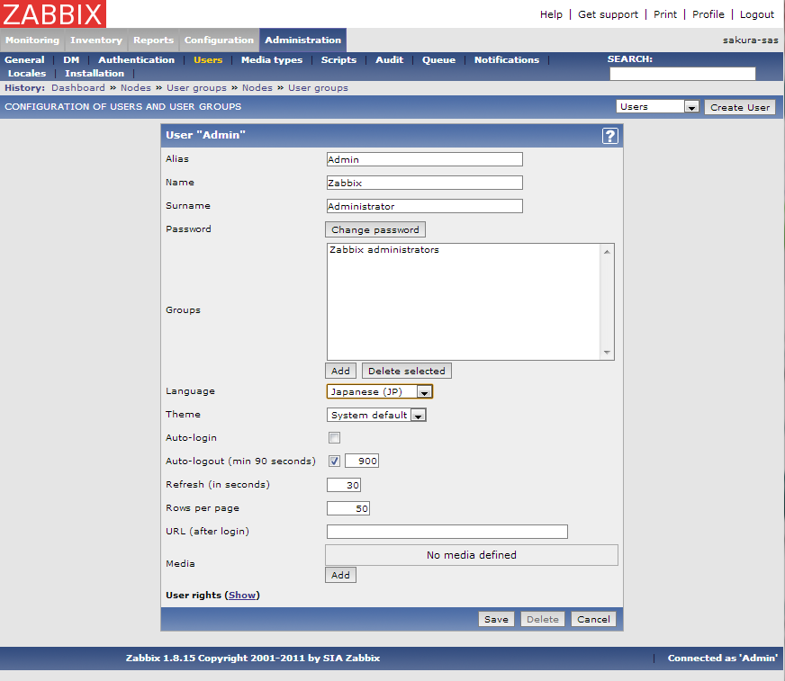Screen dimensions: 785x681
Task: Click the ZABBIX logo
Action: point(53,14)
